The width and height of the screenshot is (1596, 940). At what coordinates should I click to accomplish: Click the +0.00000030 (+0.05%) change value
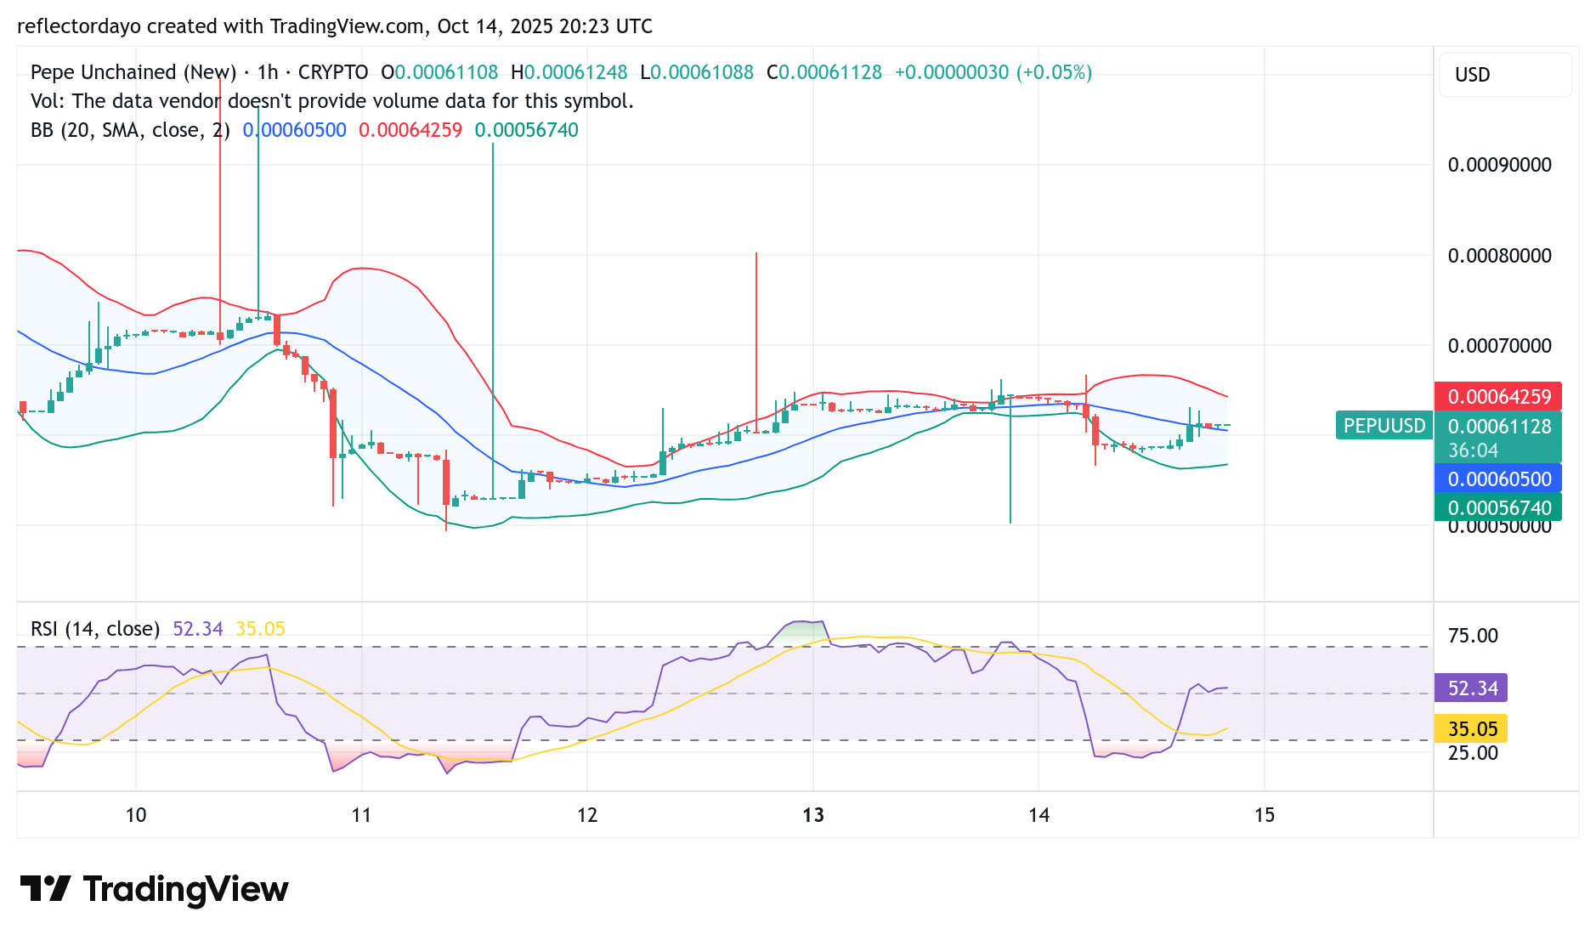tap(993, 72)
